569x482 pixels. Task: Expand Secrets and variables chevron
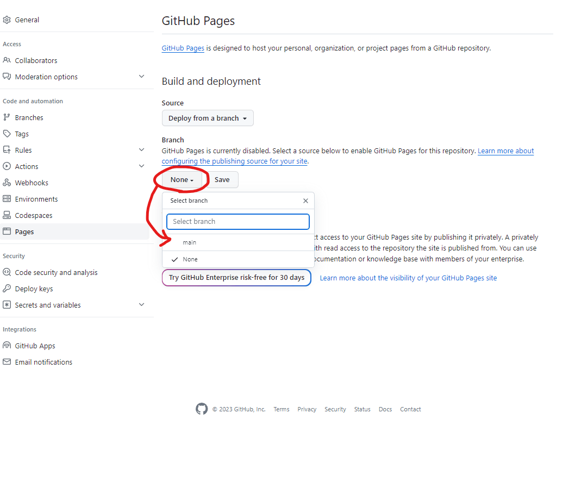coord(141,305)
